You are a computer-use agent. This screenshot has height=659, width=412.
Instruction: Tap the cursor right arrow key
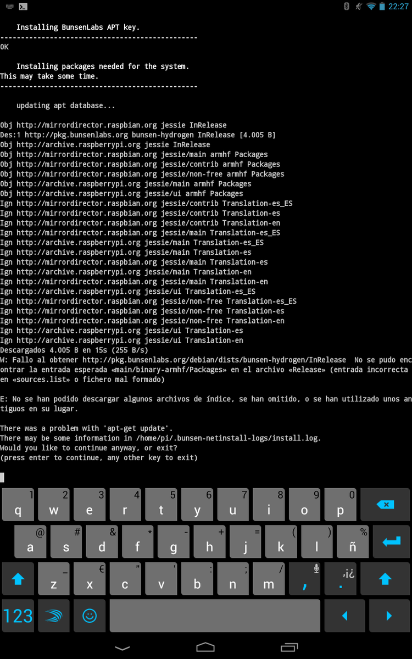[389, 616]
